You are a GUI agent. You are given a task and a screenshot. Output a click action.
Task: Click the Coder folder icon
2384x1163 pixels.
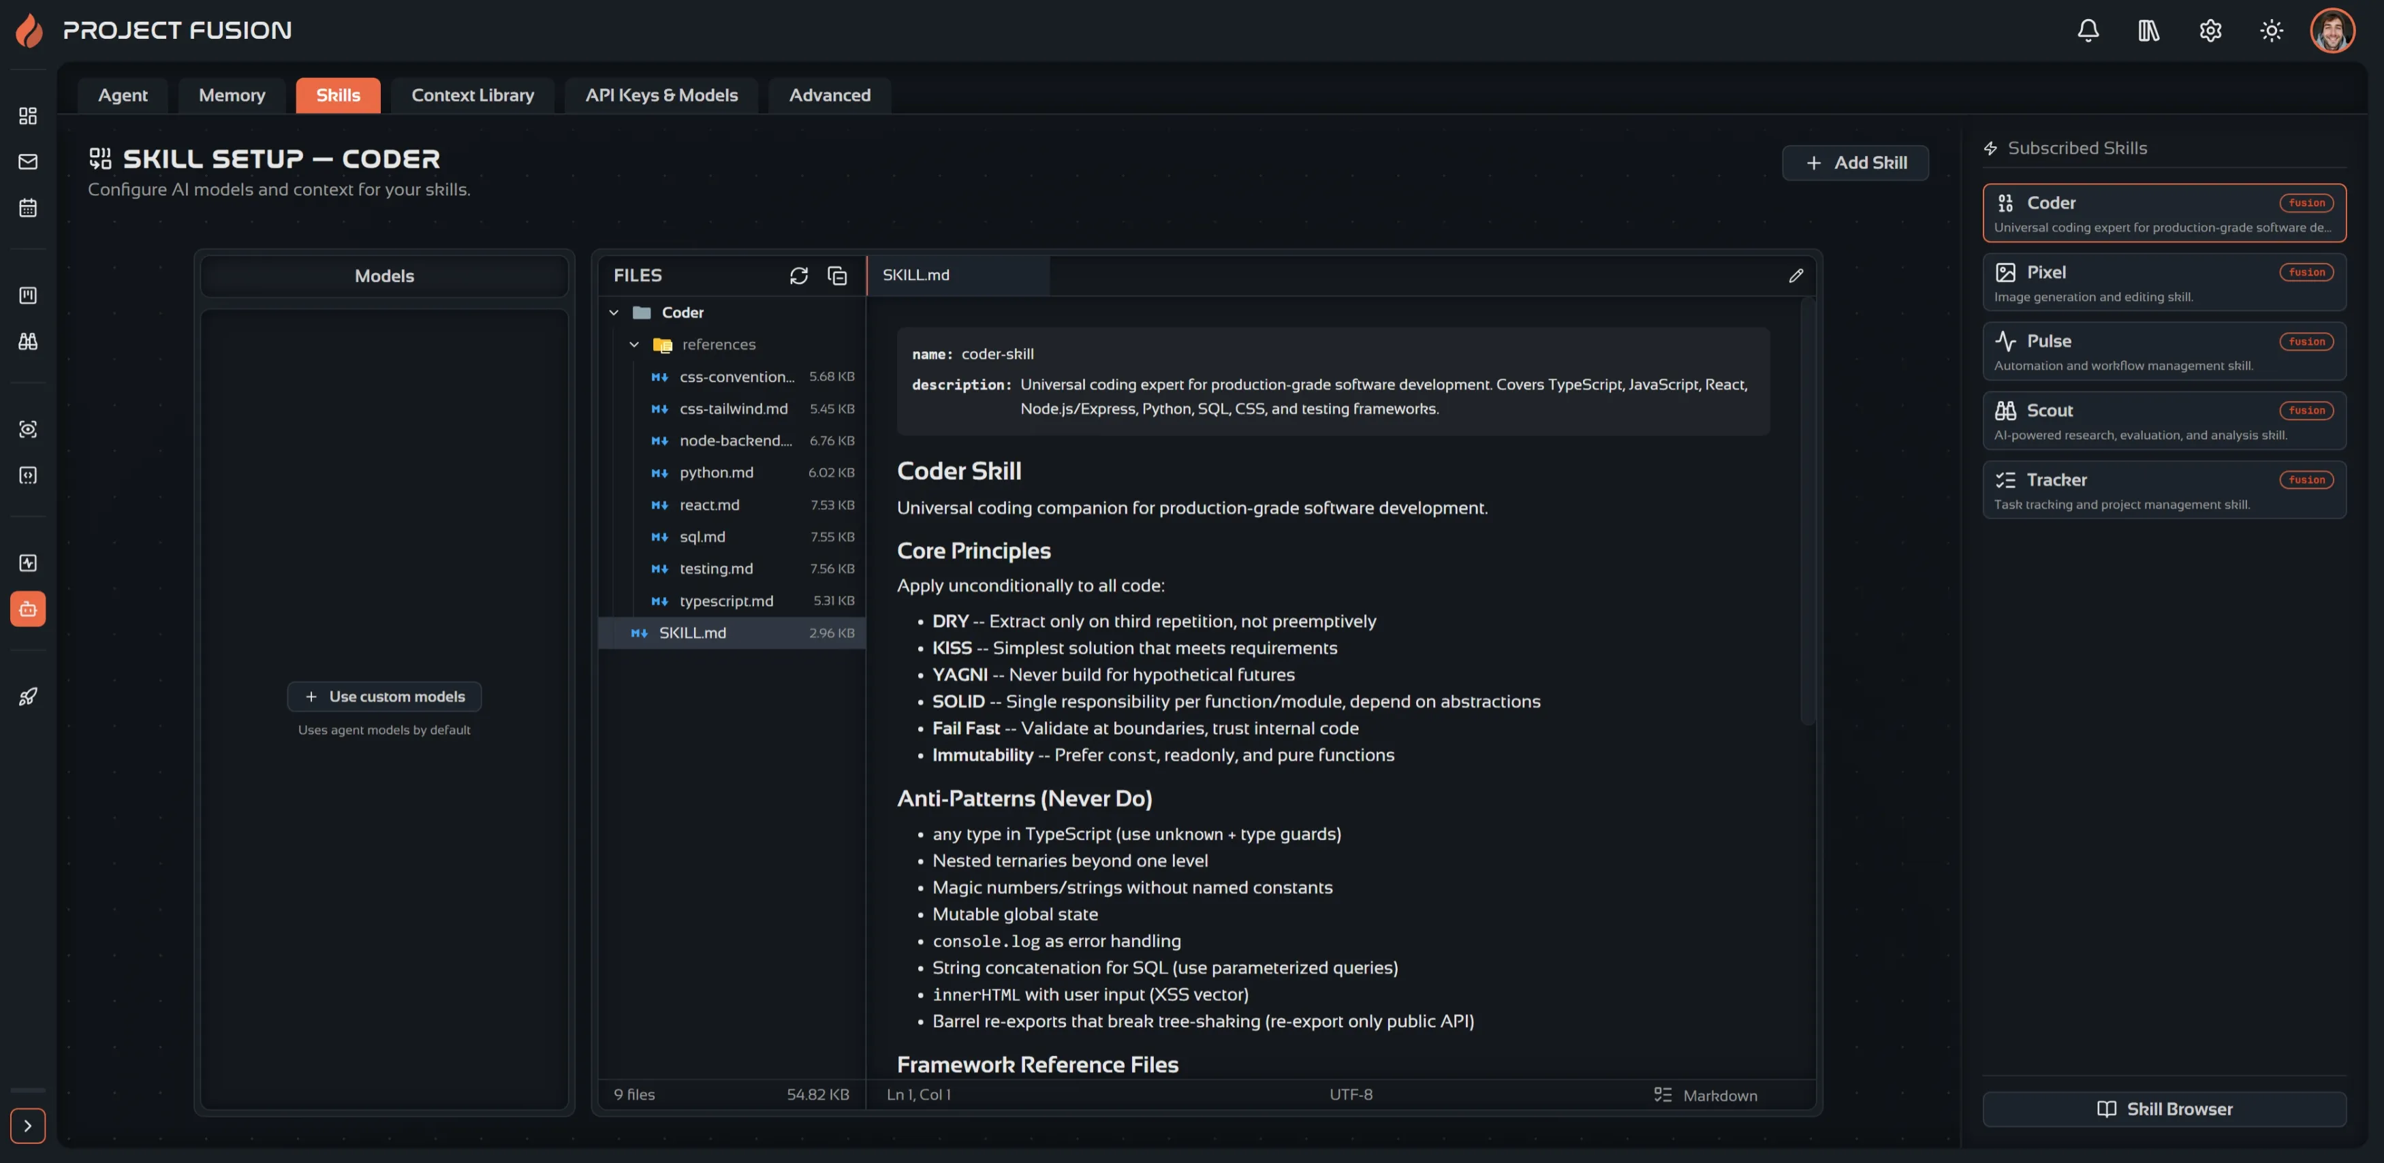pos(642,313)
